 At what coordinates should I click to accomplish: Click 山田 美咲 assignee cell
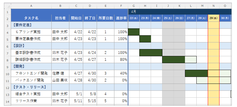(x=60, y=81)
